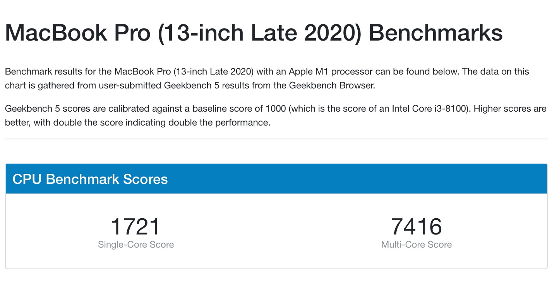Click the "user-submitted Geekbench 5 results" phrase
The width and height of the screenshot is (559, 282).
216,86
